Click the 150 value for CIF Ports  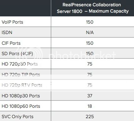[90, 43]
